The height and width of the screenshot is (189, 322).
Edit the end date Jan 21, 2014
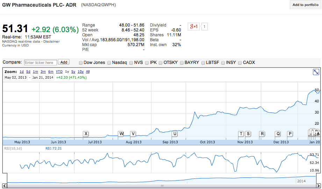click(x=43, y=78)
